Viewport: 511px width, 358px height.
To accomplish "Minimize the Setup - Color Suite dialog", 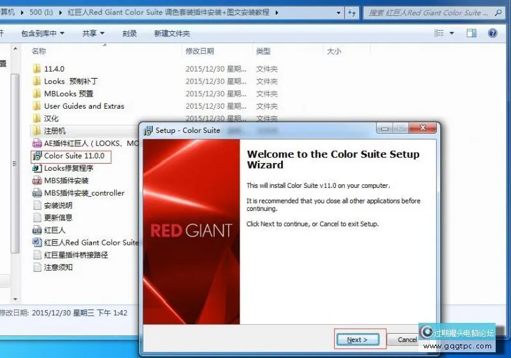I will pyautogui.click(x=385, y=128).
